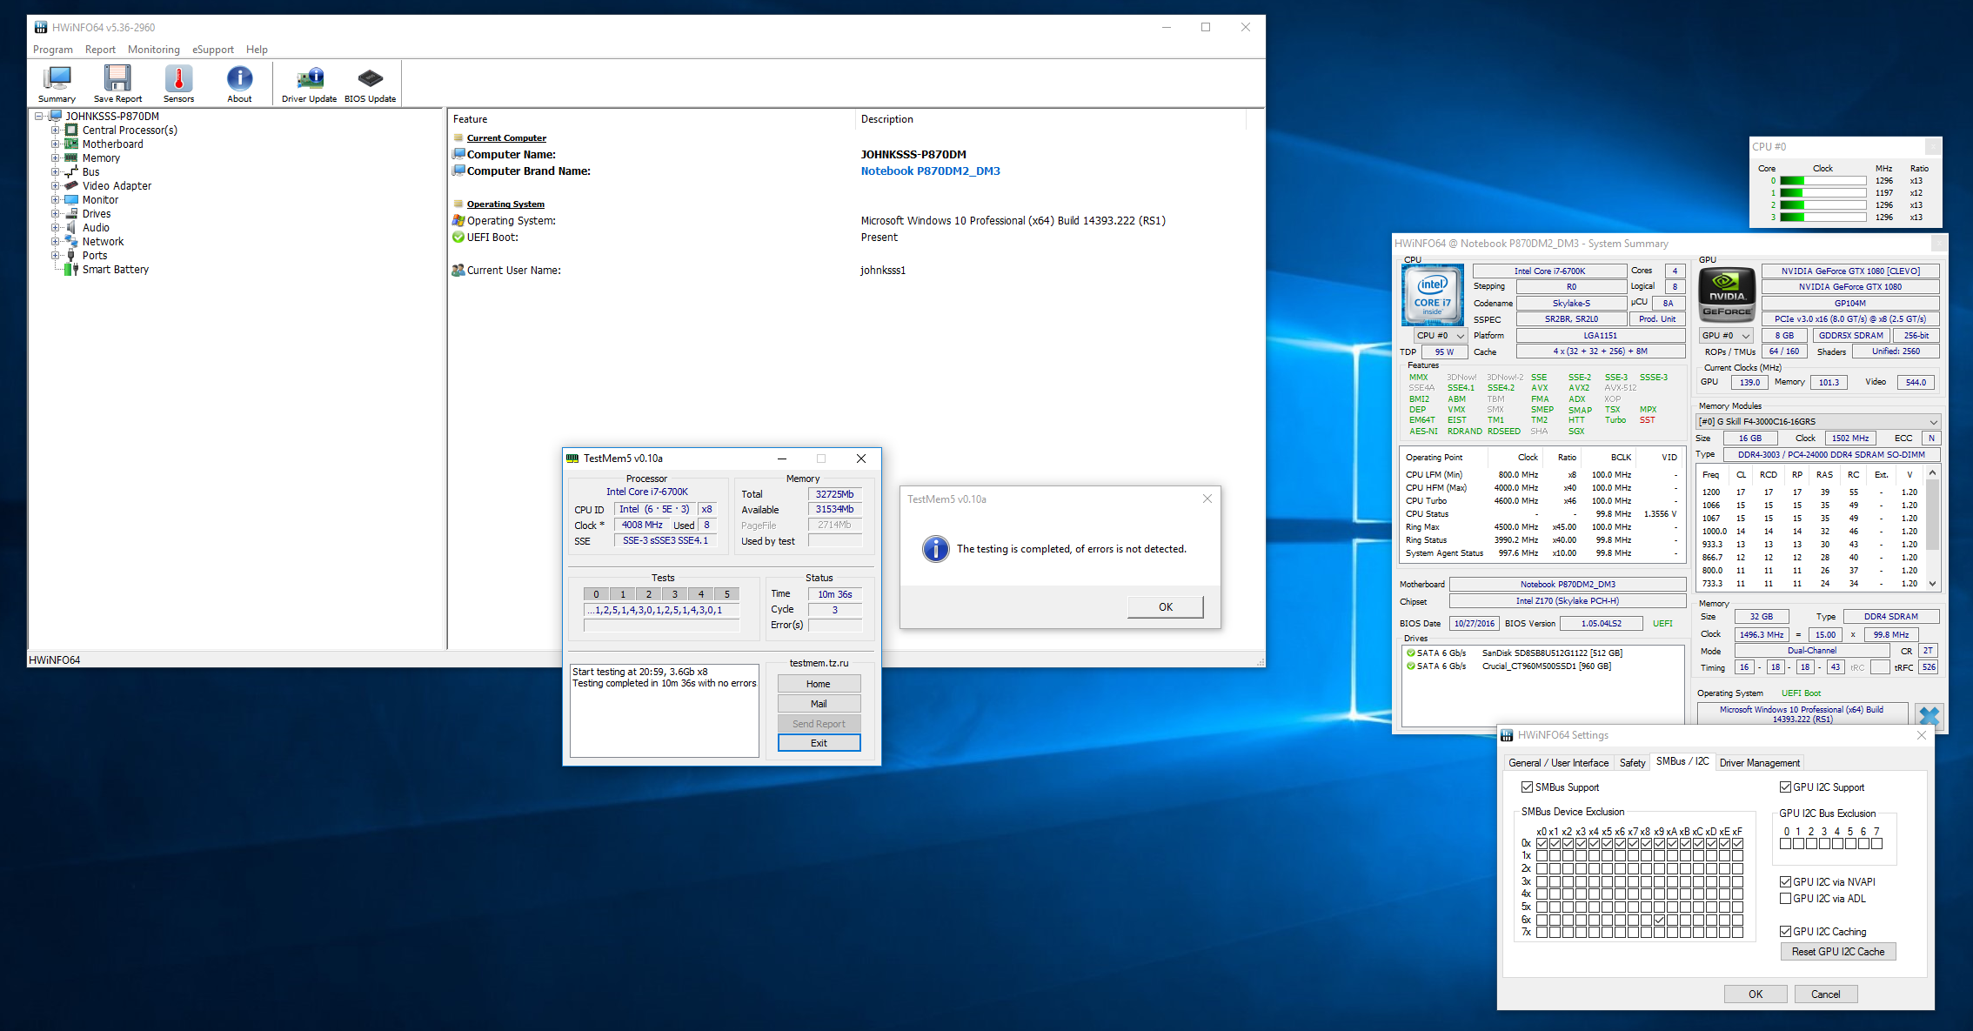Expand the Bus tree node
The image size is (1973, 1031).
tap(55, 171)
